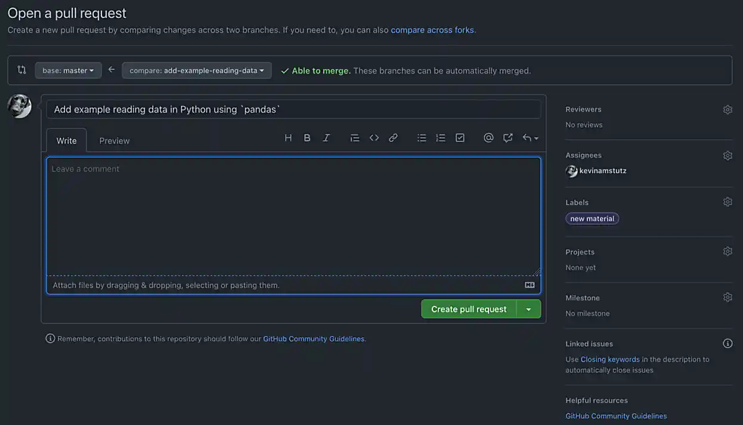Screen dimensions: 743x425
Task: Insert a hyperlink into the comment
Action: click(393, 138)
